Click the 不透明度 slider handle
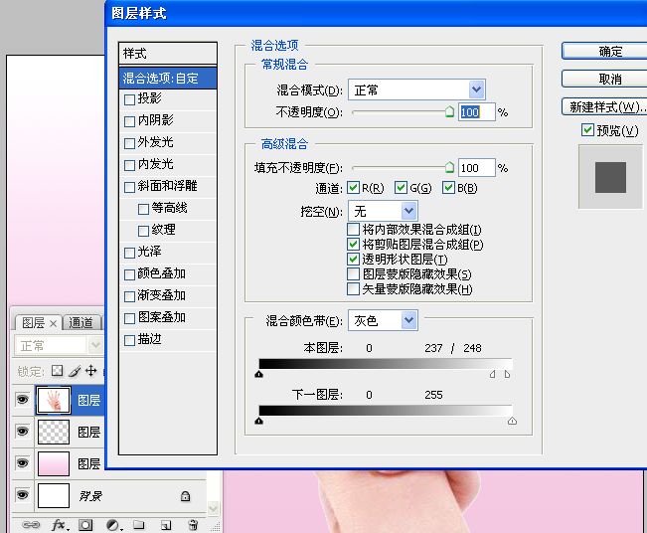This screenshot has height=533, width=647. pyautogui.click(x=449, y=111)
